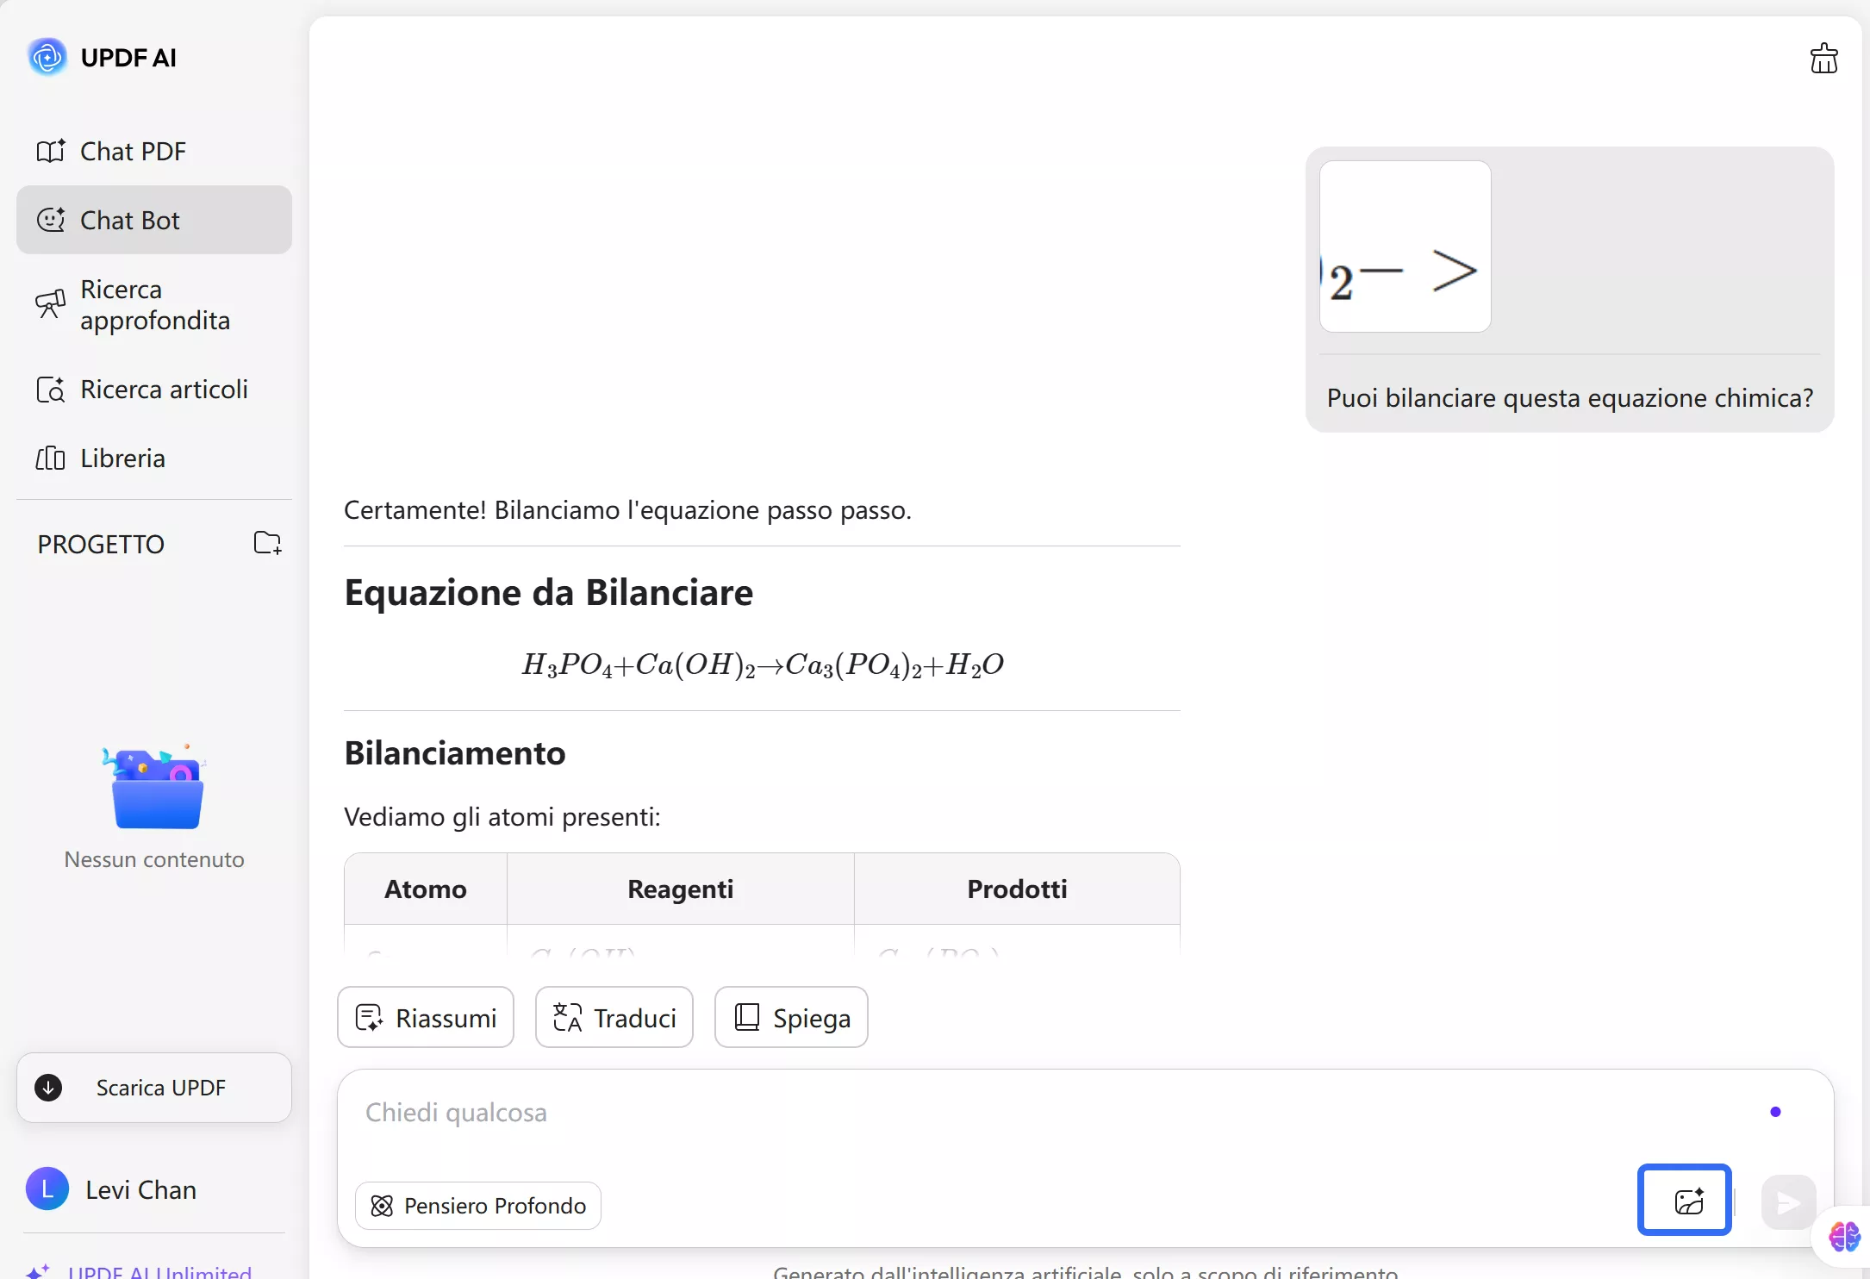The width and height of the screenshot is (1870, 1279).
Task: Clear the chat with the broom icon
Action: 1823,59
